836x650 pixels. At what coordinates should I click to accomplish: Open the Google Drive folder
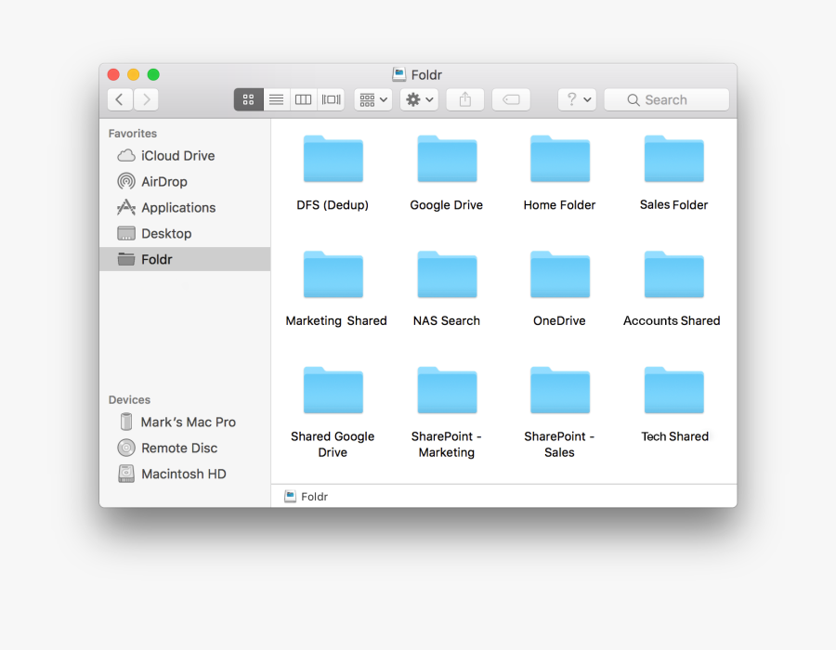pos(446,158)
